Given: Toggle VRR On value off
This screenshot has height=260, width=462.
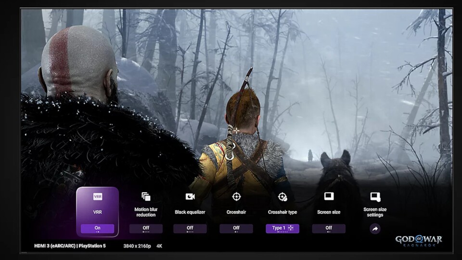Looking at the screenshot, I should [x=97, y=228].
